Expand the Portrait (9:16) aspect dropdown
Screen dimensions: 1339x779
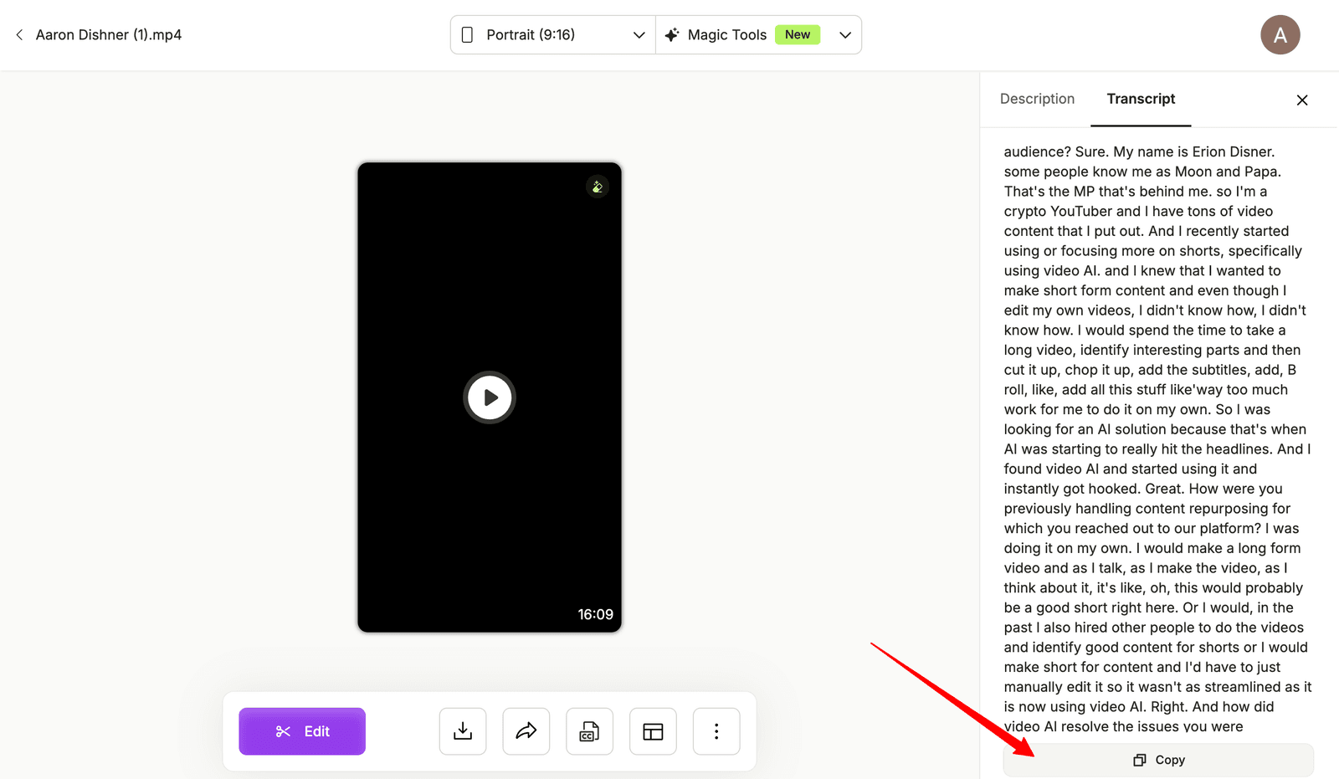[x=553, y=35]
